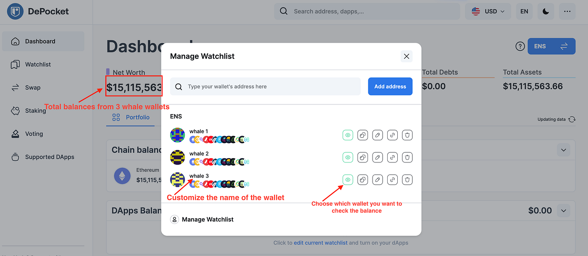Viewport: 588px width, 256px height.
Task: Click the Add address button
Action: (390, 86)
